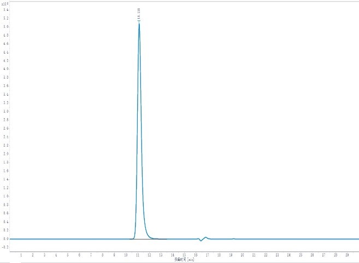
Task: Click the triangle apex marker on main peak
Action: click(139, 21)
